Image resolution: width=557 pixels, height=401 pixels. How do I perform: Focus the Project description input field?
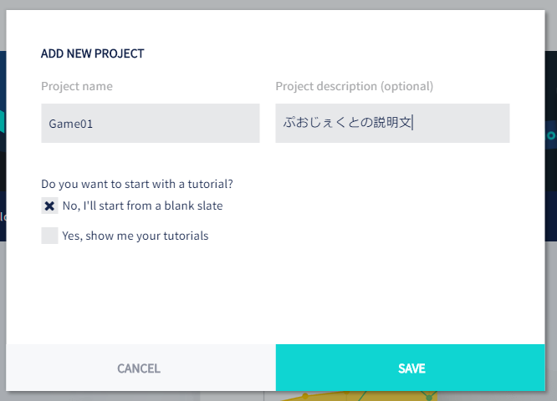coord(392,123)
